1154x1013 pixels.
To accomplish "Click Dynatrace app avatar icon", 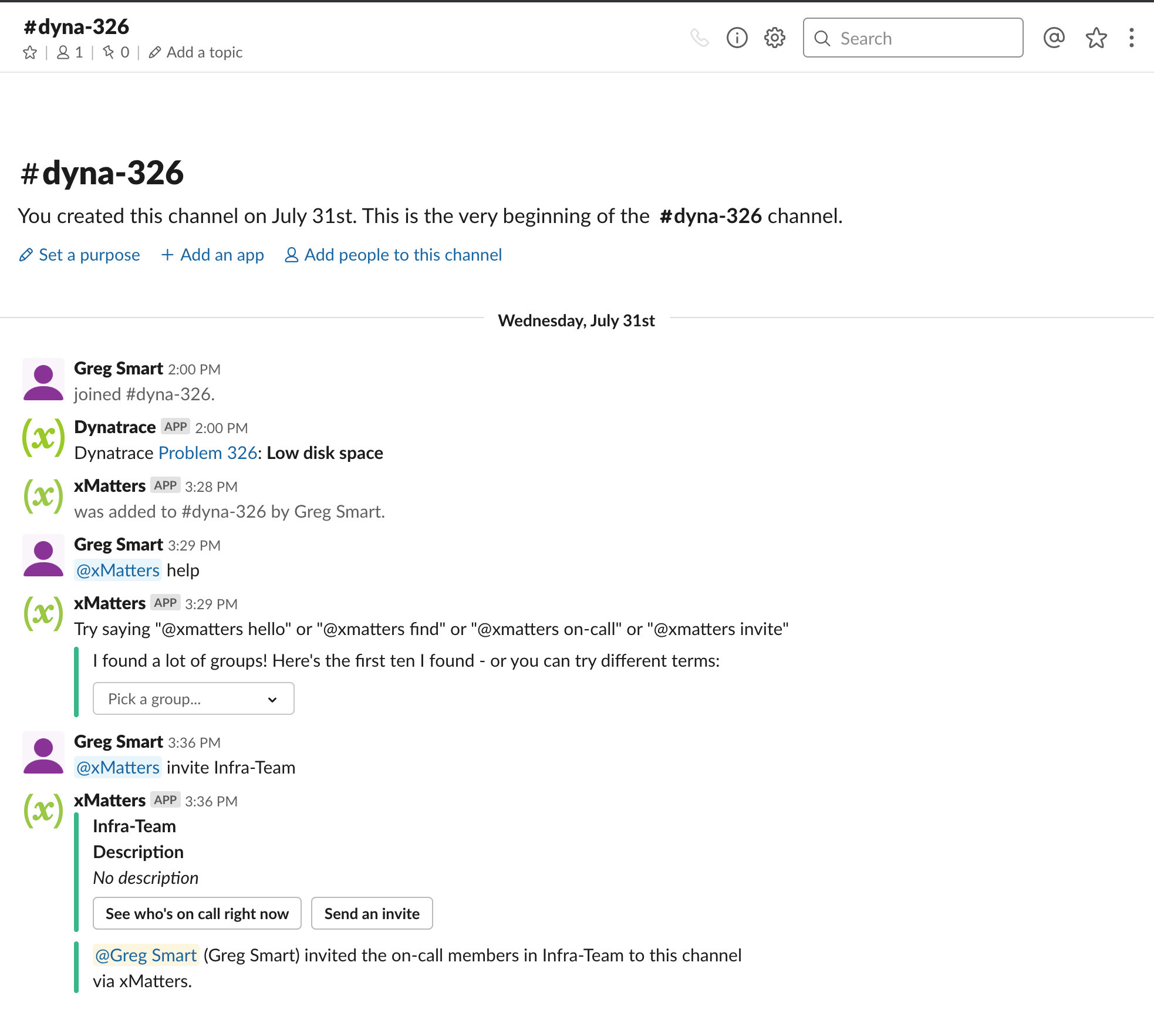I will click(x=43, y=438).
